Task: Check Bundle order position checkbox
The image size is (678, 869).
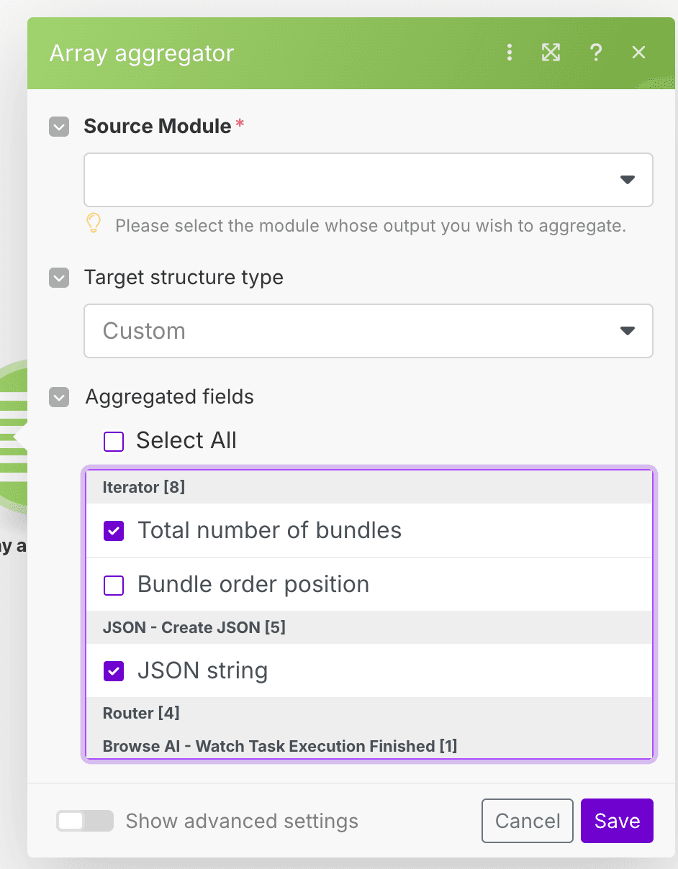Action: 114,586
